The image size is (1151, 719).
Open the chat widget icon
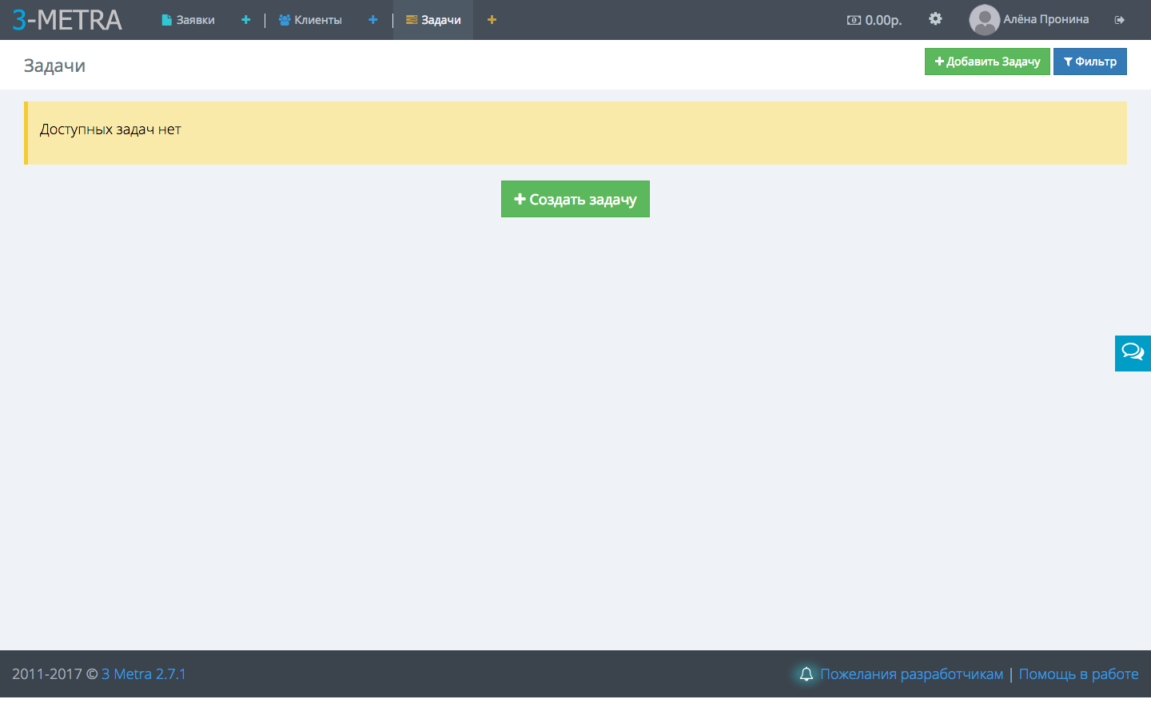pos(1133,353)
